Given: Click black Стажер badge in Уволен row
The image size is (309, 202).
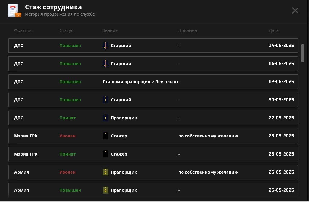Looking at the screenshot, I should [x=105, y=136].
